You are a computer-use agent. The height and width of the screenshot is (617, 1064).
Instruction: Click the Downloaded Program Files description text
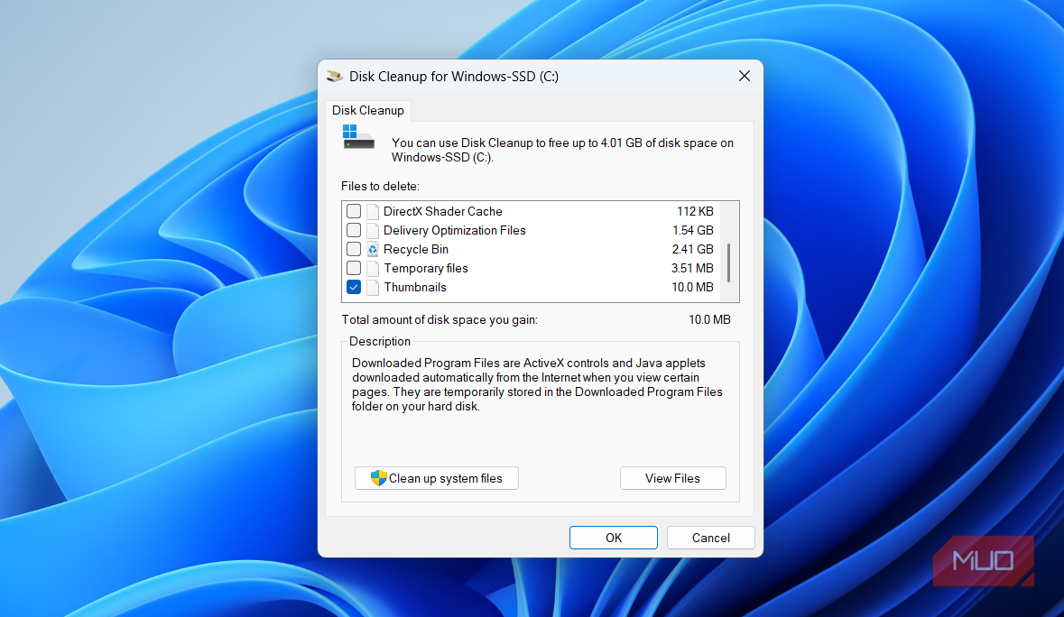[537, 384]
